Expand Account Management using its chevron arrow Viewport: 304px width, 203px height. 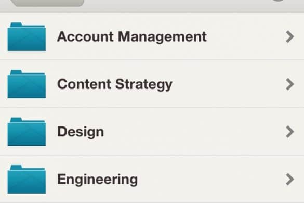pos(290,36)
